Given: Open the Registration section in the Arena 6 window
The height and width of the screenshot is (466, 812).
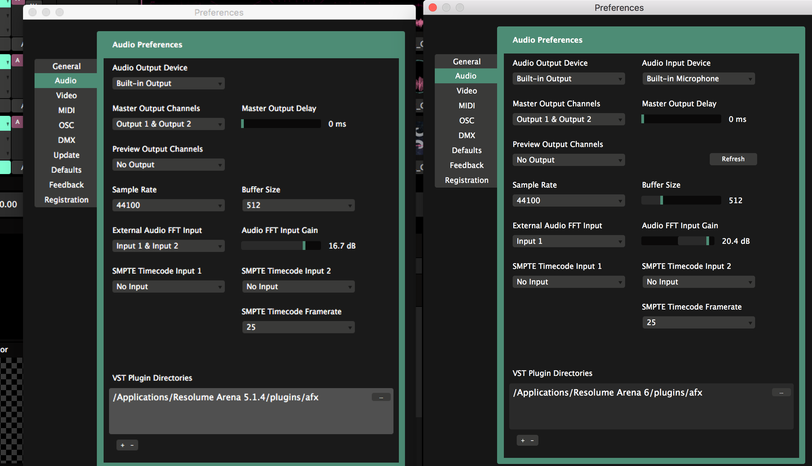Looking at the screenshot, I should 466,180.
